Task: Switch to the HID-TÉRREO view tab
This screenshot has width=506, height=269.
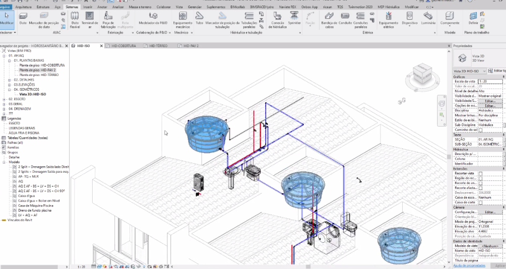Action: pyautogui.click(x=158, y=46)
